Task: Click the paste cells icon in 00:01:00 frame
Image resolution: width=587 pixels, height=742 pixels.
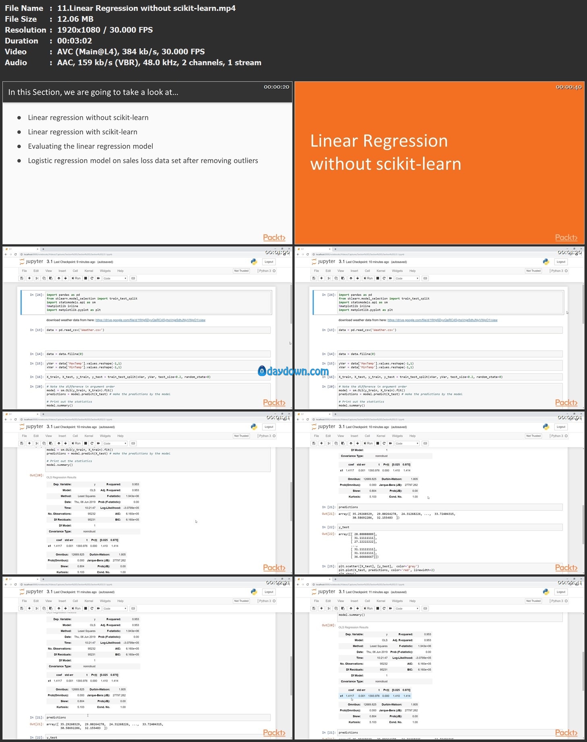Action: (x=51, y=278)
